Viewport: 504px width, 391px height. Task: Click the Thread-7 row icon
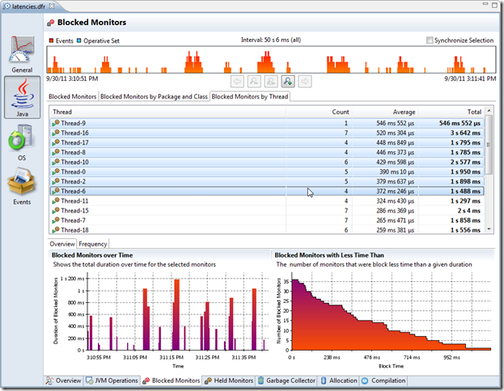coord(56,221)
